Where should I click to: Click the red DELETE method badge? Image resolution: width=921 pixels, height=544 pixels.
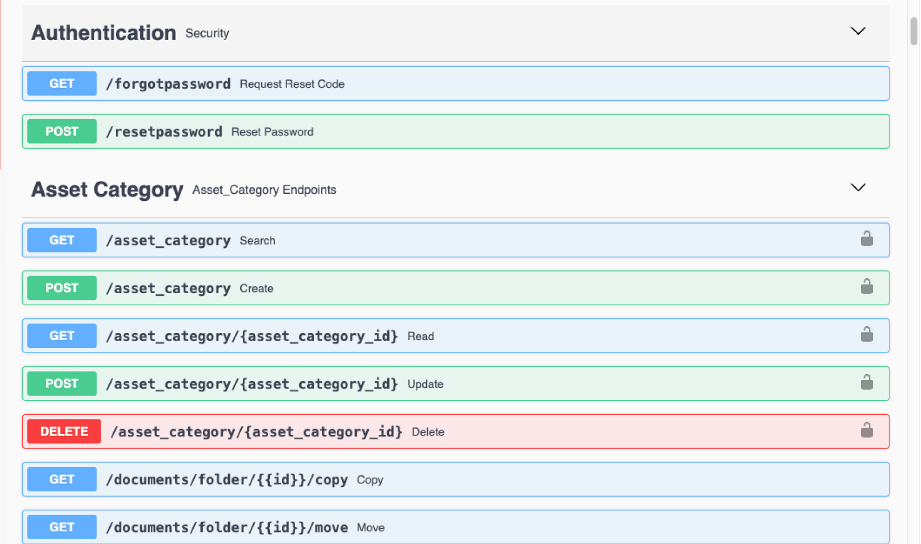coord(64,431)
